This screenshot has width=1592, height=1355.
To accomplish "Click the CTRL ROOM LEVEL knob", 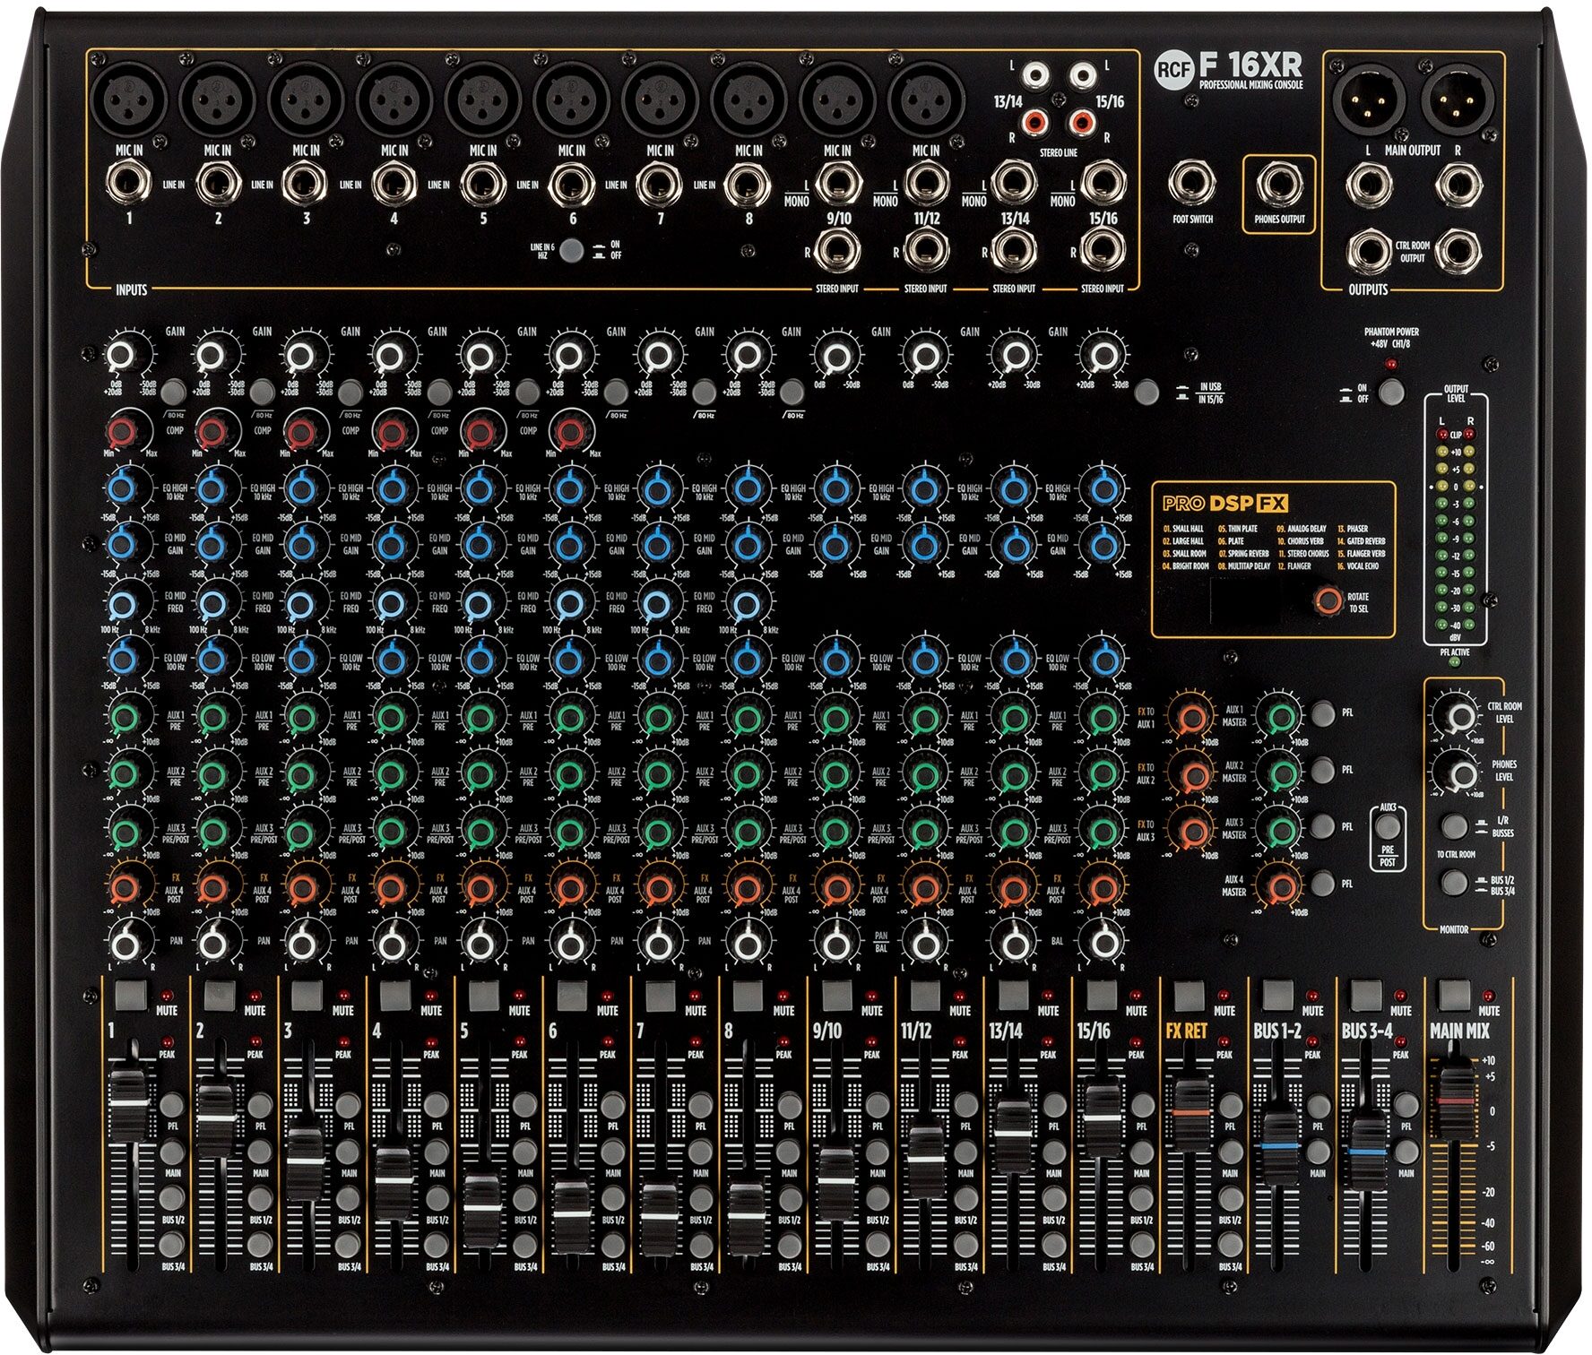I will (x=1460, y=716).
